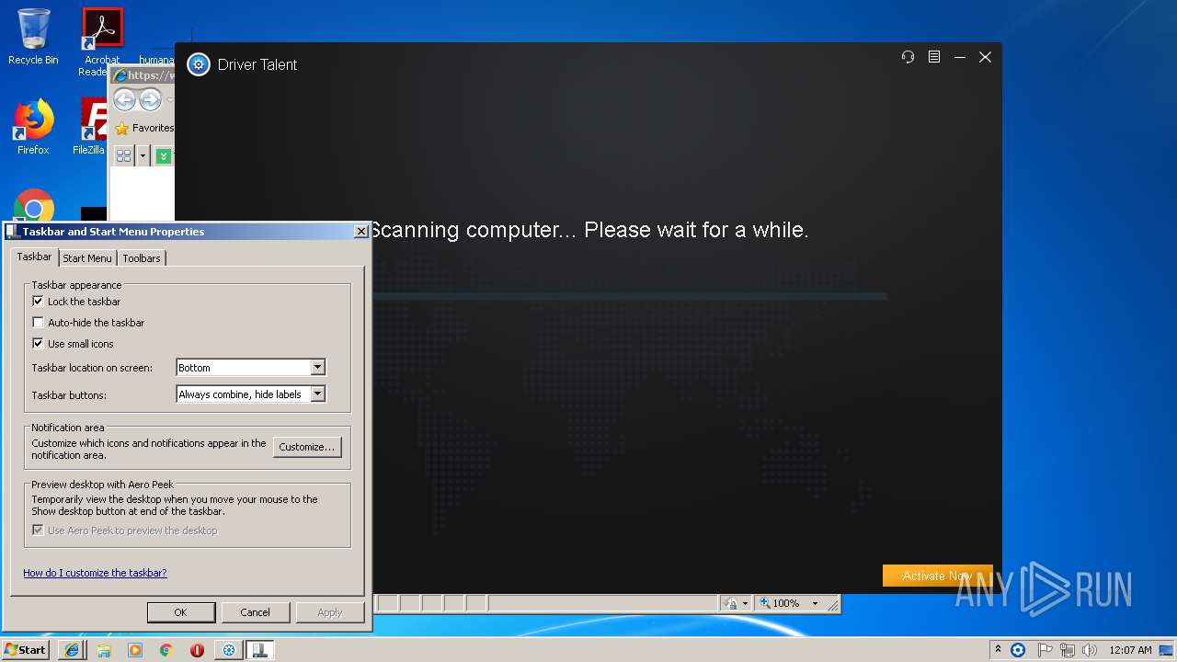The width and height of the screenshot is (1177, 662).
Task: Click the Quick Tabs grid icon in Internet Explorer
Action: click(124, 156)
